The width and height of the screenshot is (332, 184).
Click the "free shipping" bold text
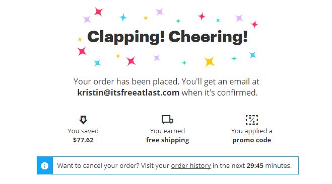pyautogui.click(x=167, y=140)
